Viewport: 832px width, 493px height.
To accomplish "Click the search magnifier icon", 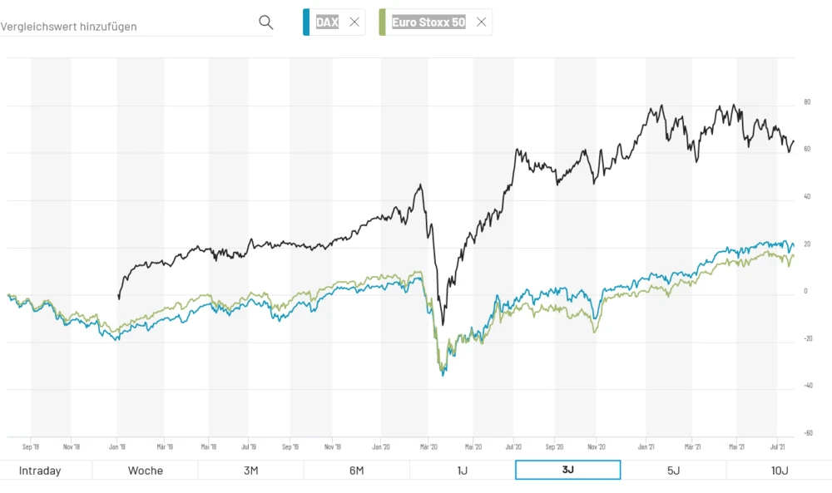I will click(x=265, y=22).
